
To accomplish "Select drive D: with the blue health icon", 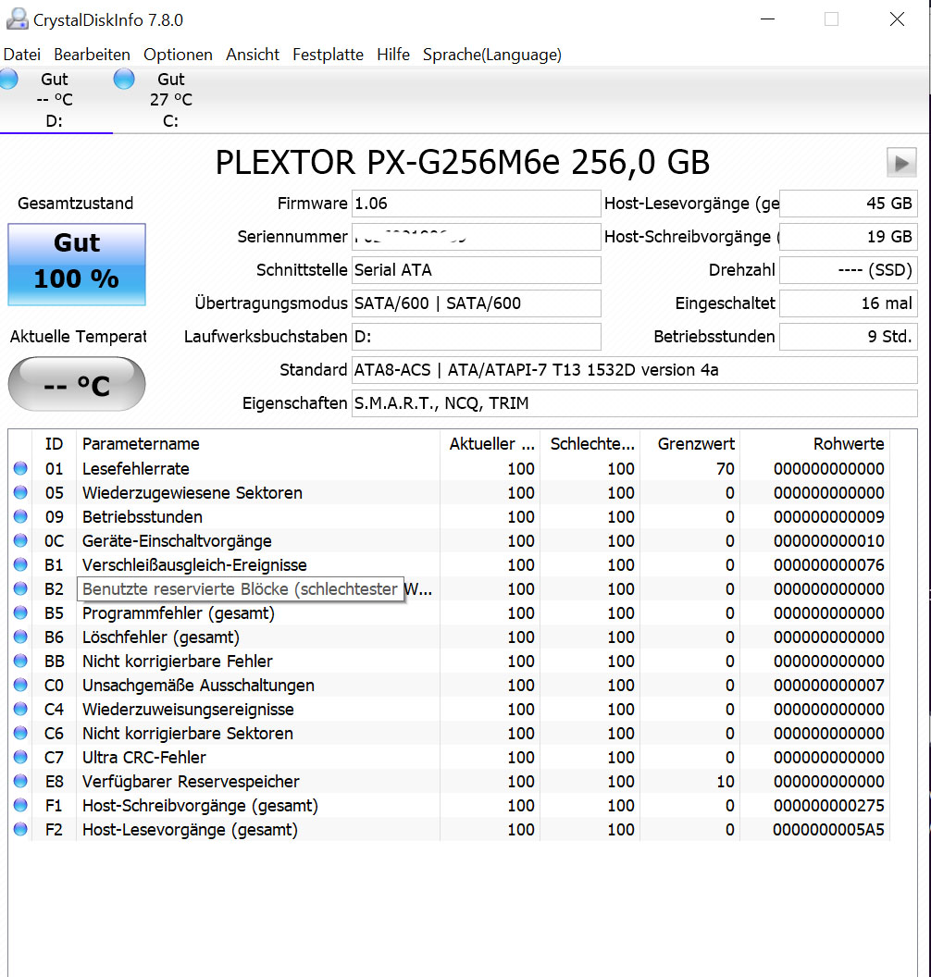I will tap(56, 99).
